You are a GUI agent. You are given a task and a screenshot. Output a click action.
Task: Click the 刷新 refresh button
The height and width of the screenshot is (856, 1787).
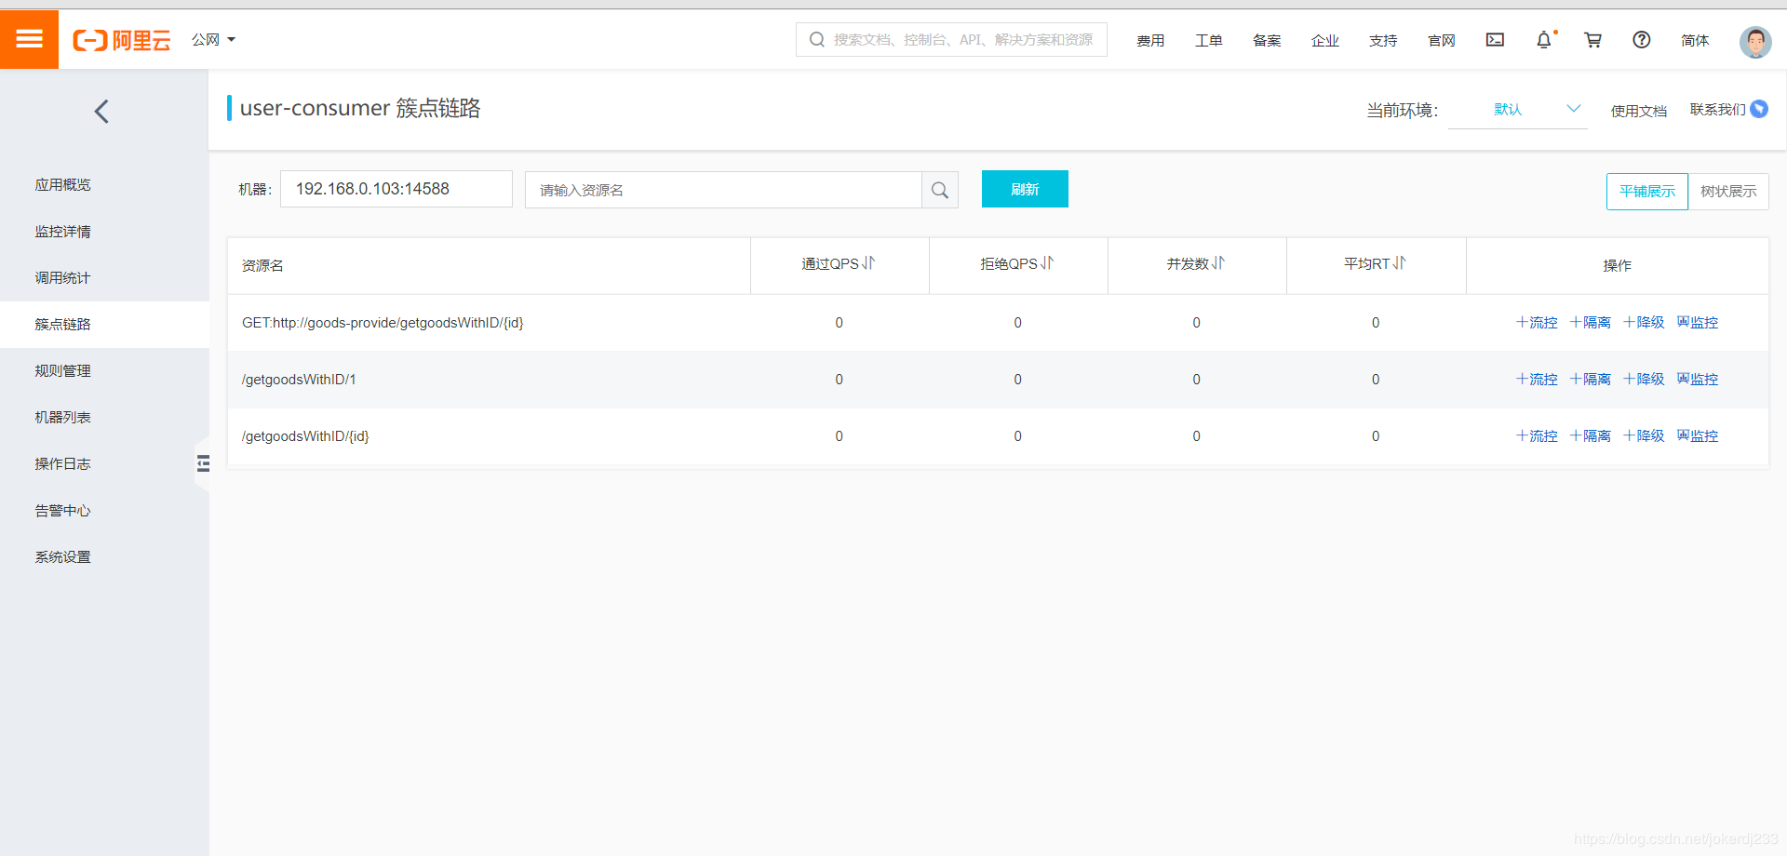click(x=1025, y=189)
